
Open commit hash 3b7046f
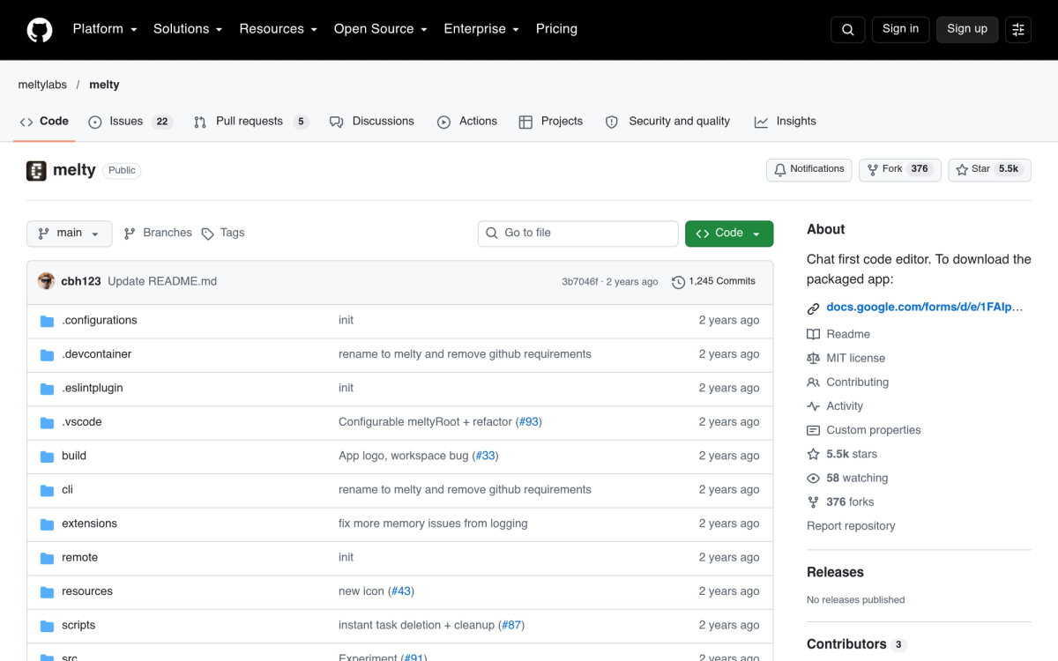[580, 282]
